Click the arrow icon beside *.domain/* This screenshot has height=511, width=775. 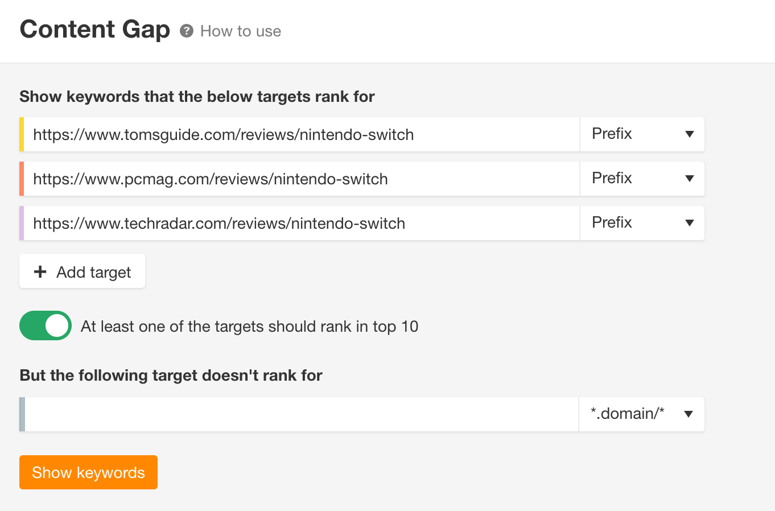coord(689,414)
